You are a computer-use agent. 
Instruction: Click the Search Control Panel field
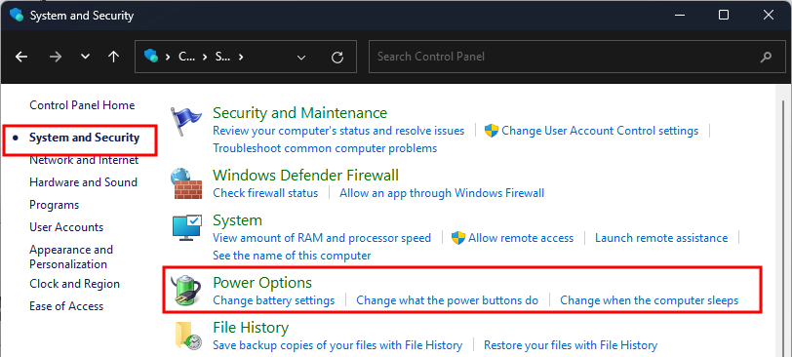(574, 57)
